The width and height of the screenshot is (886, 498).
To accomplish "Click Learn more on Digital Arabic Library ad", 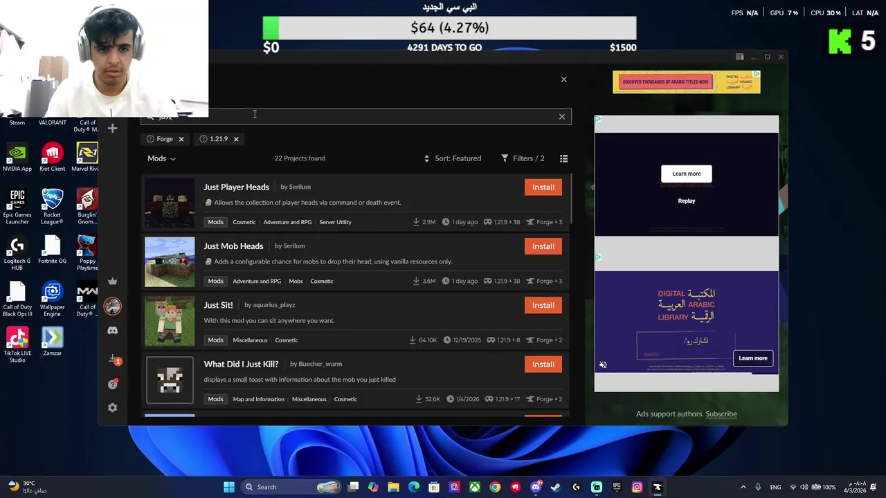I will [752, 358].
